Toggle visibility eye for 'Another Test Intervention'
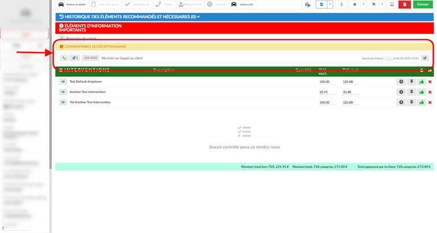Viewport: 437px width, 233px height. (x=63, y=92)
